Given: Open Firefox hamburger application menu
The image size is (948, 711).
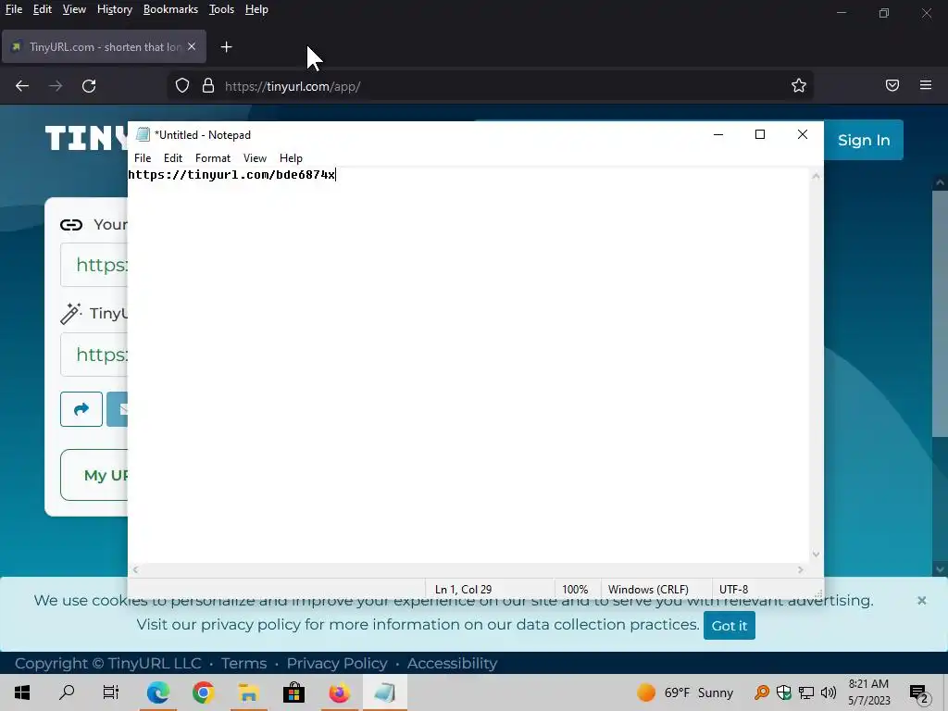Looking at the screenshot, I should (x=926, y=85).
